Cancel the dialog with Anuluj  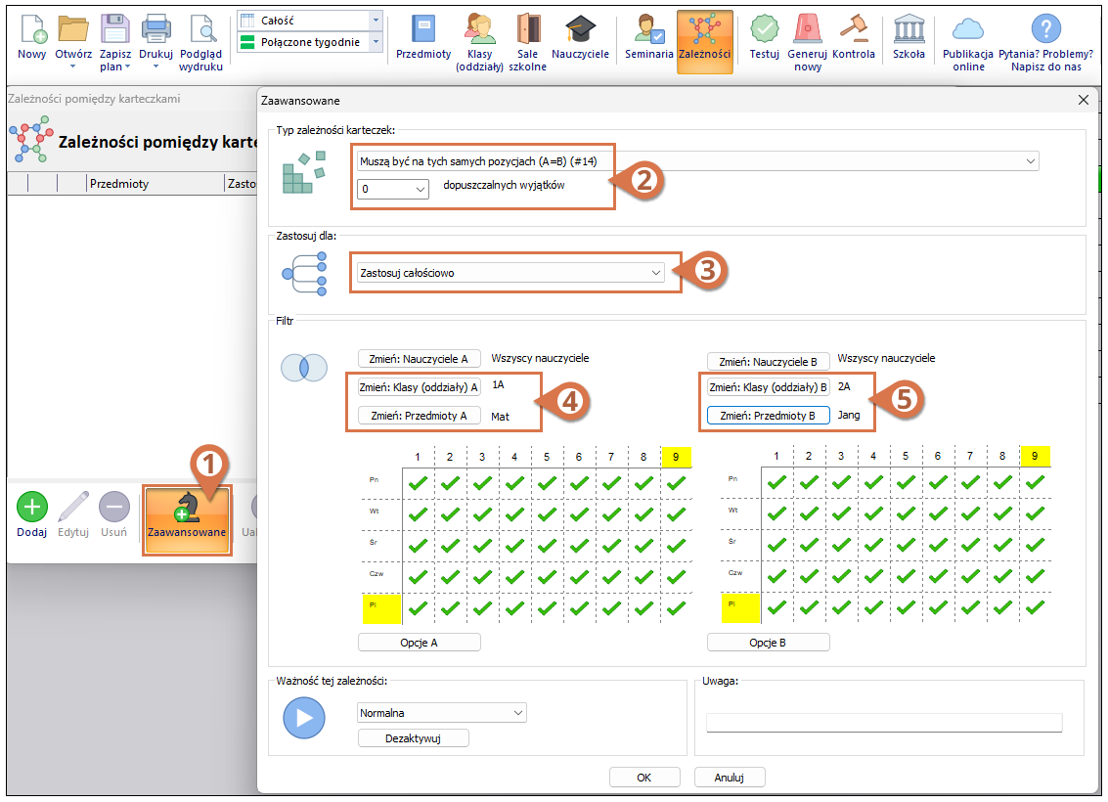click(x=730, y=778)
